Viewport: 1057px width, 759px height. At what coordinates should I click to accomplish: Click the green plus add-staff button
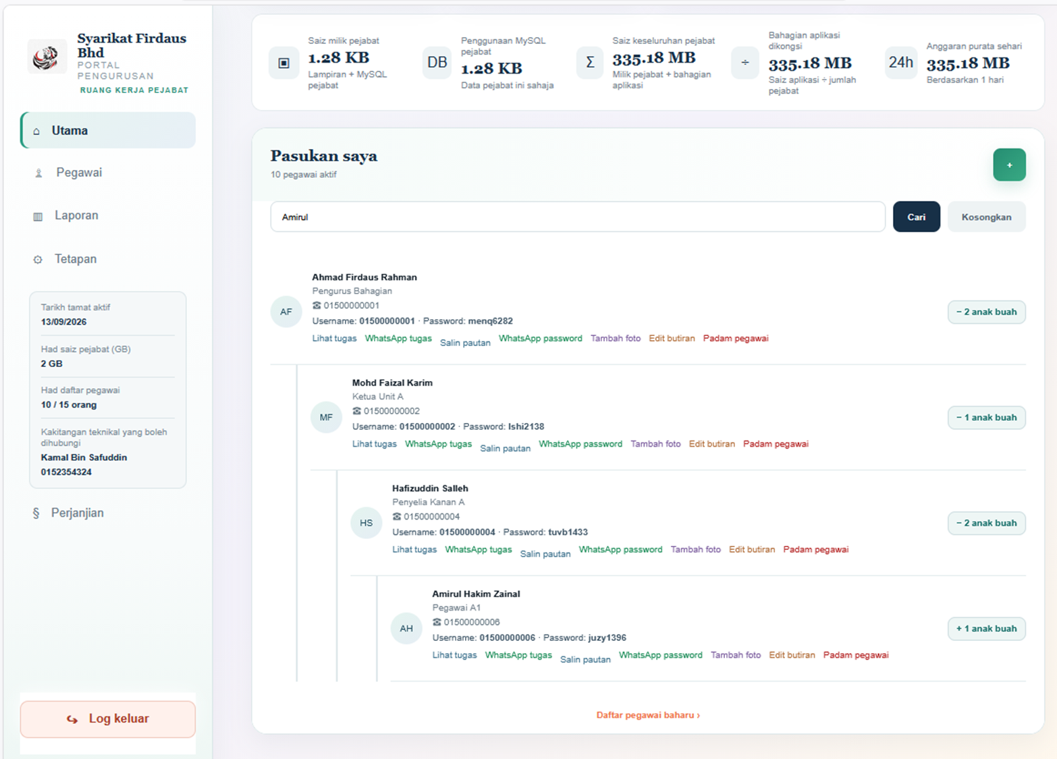point(1009,165)
